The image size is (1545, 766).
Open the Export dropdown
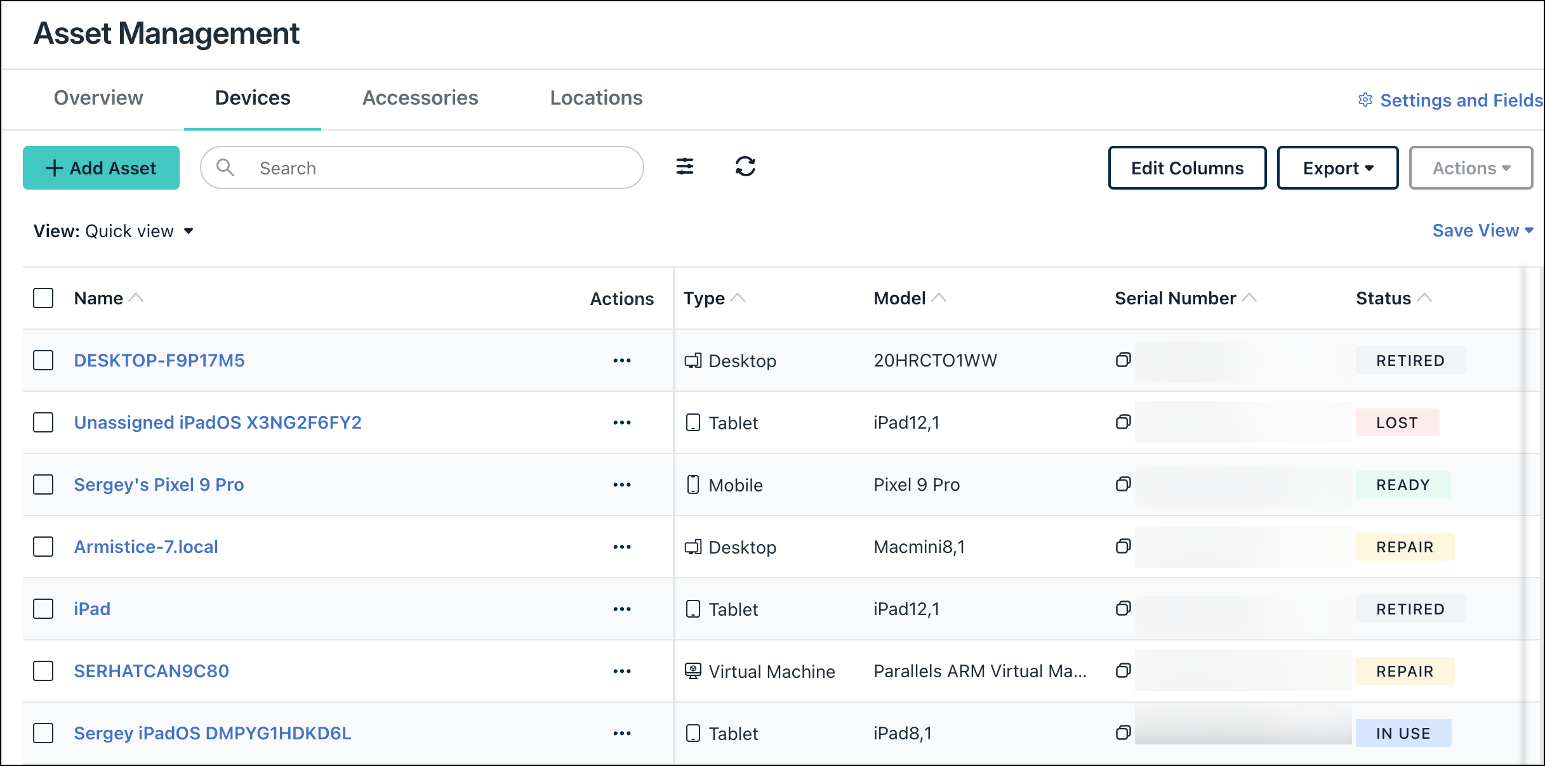tap(1337, 168)
